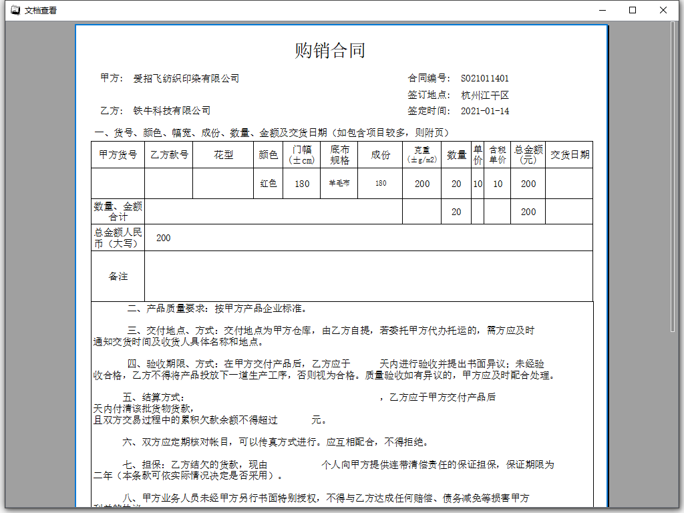Click the document title 购销合同
The width and height of the screenshot is (684, 513).
coord(330,51)
